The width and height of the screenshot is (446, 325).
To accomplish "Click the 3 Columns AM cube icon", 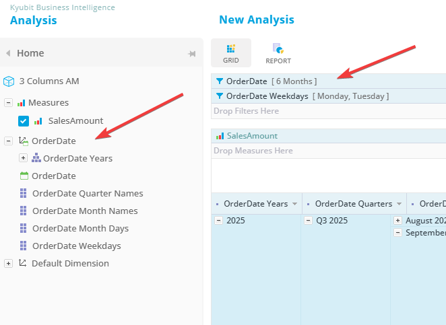I will pyautogui.click(x=9, y=81).
